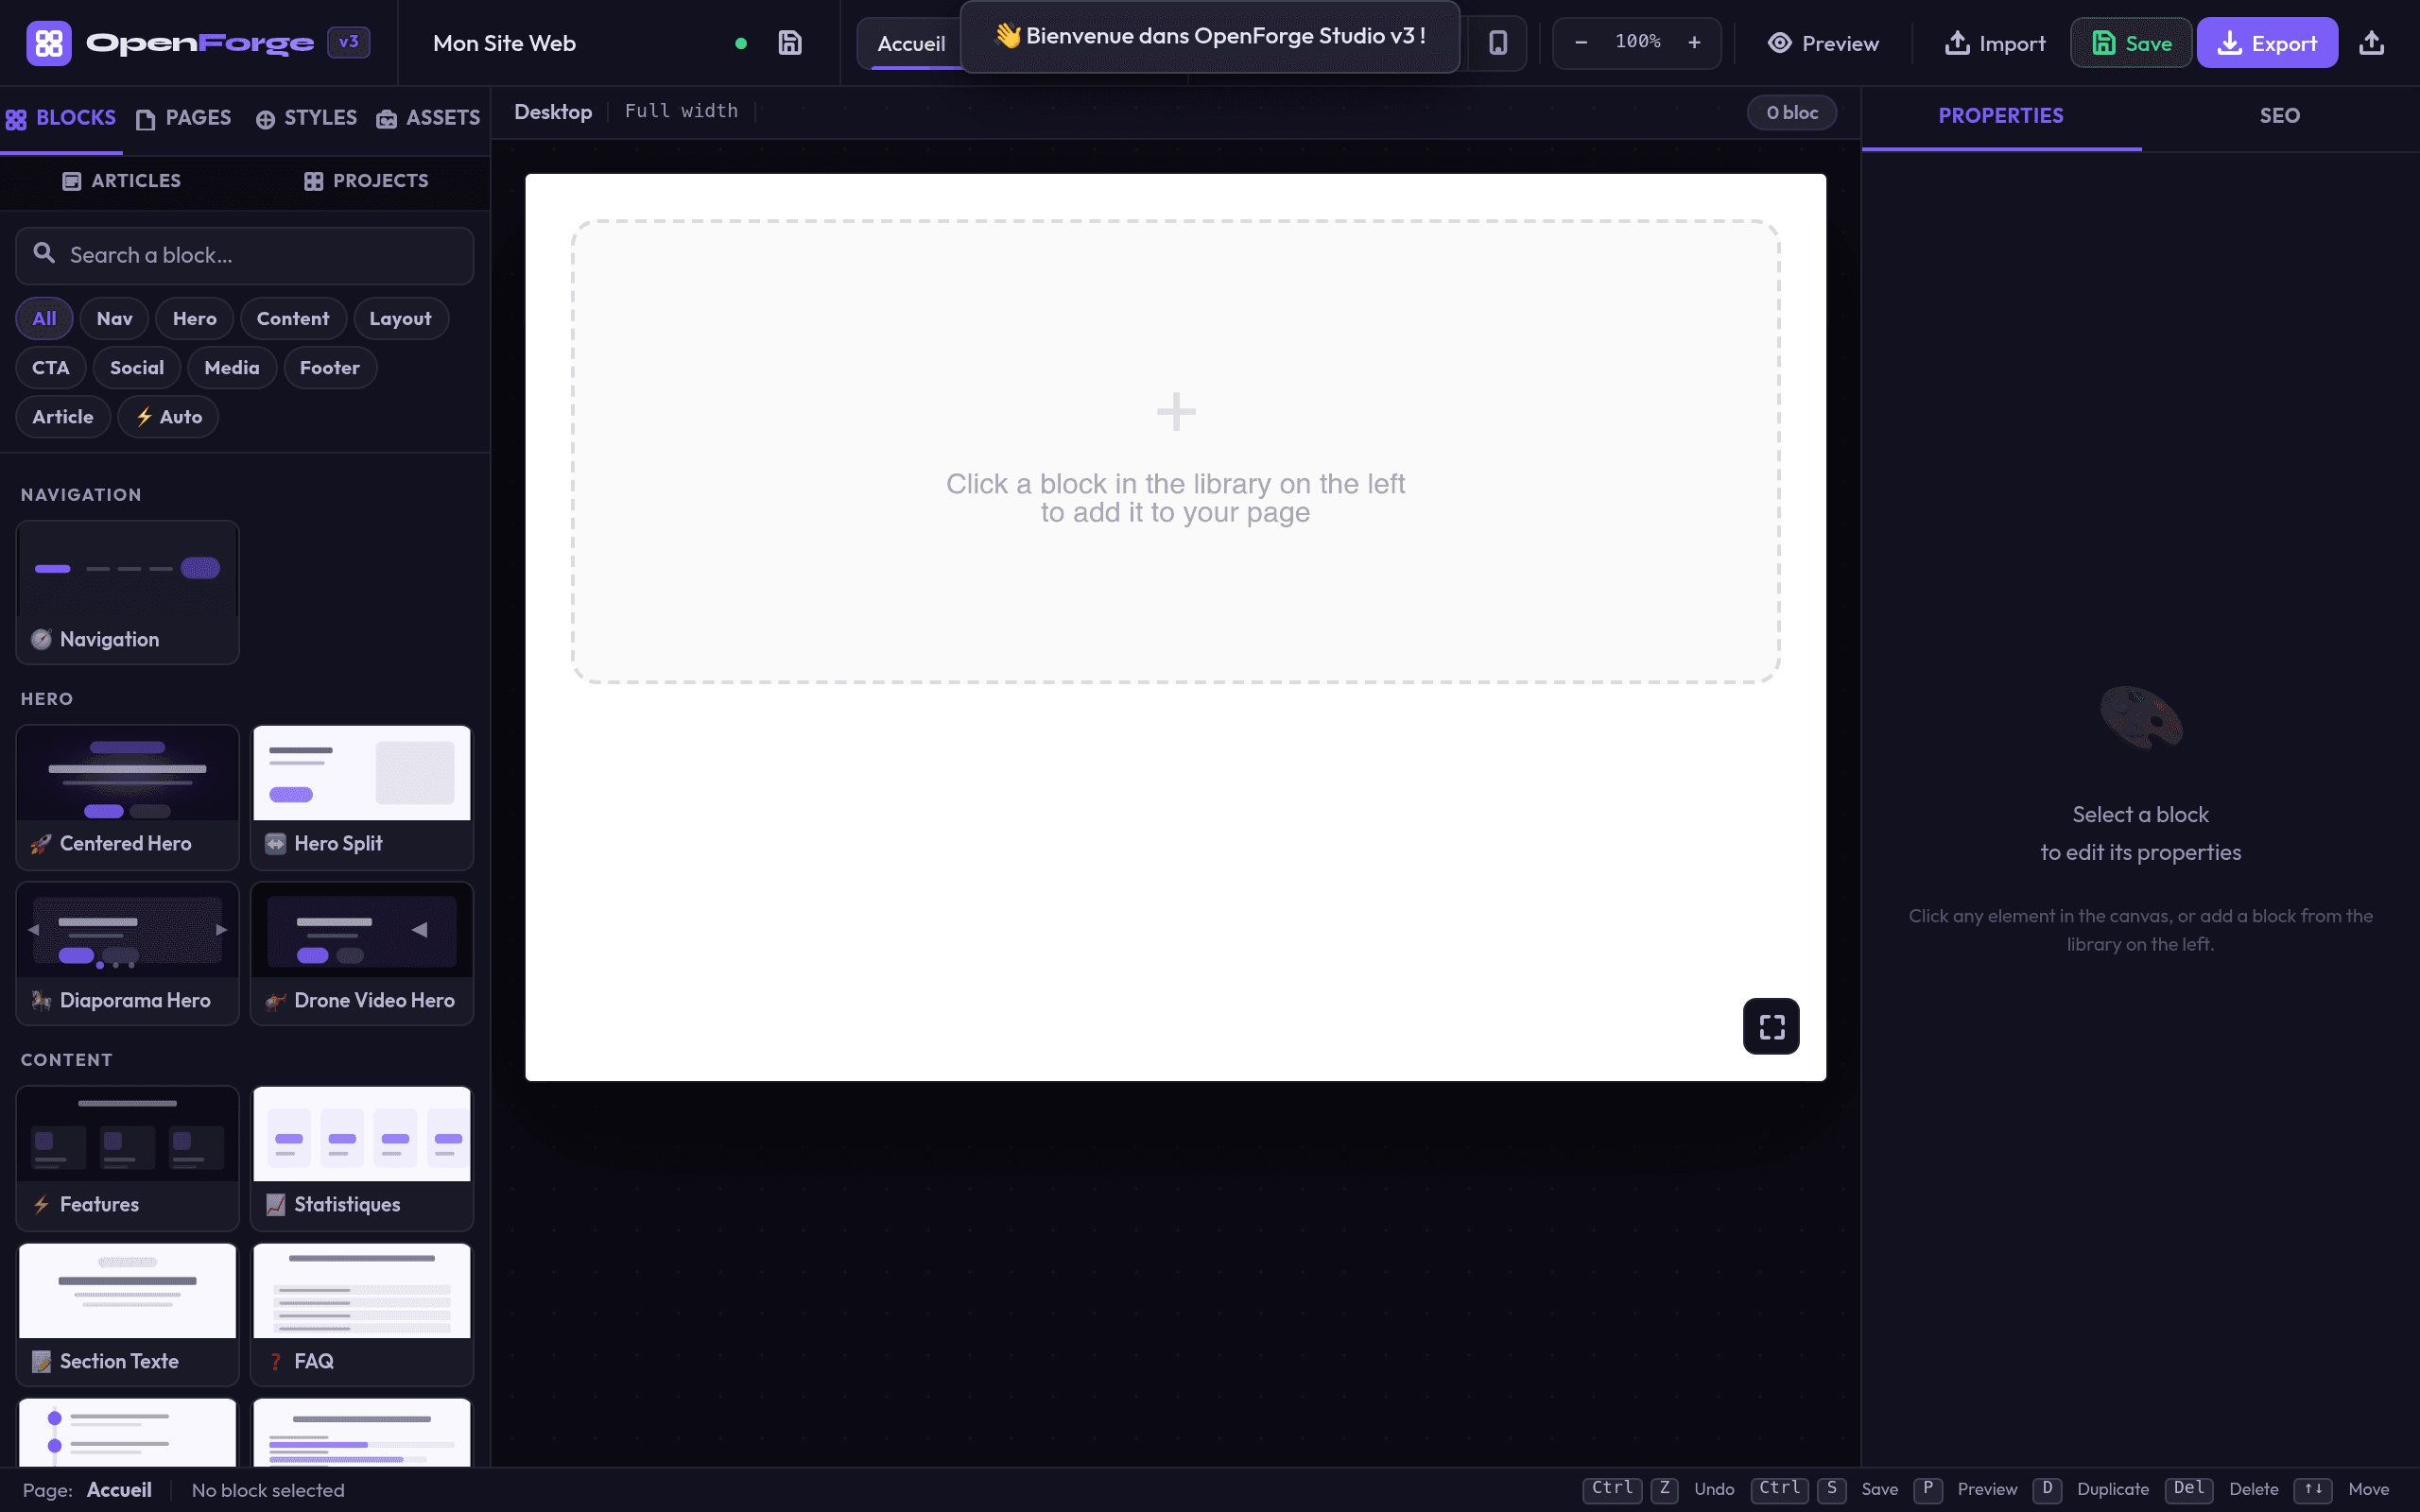Filter blocks by Layout
The height and width of the screenshot is (1512, 2420).
point(401,318)
